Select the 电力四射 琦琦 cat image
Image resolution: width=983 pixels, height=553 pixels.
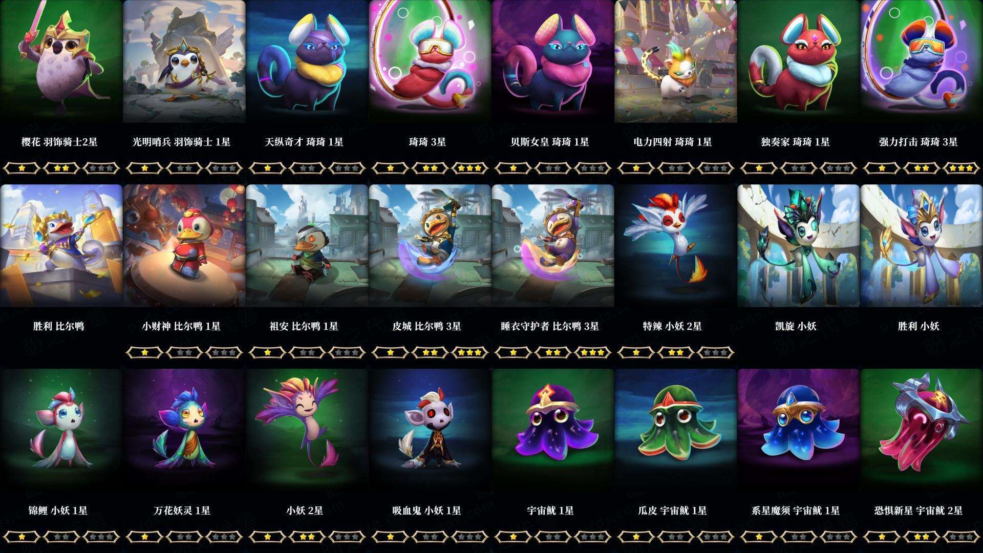pos(676,61)
